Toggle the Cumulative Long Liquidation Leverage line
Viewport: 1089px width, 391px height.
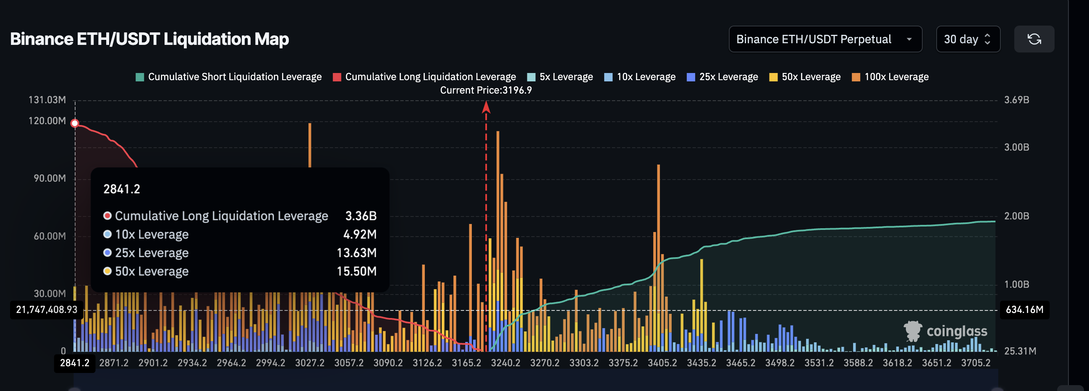click(425, 76)
